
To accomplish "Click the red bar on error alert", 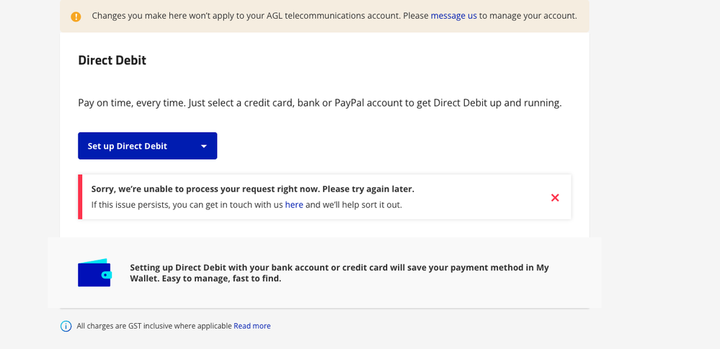I will tap(80, 197).
